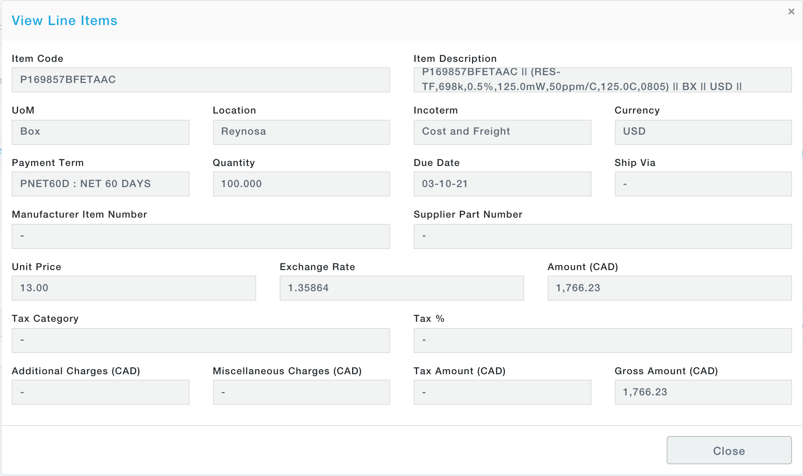
Task: Click the Location field with Reynosa
Action: pos(301,132)
